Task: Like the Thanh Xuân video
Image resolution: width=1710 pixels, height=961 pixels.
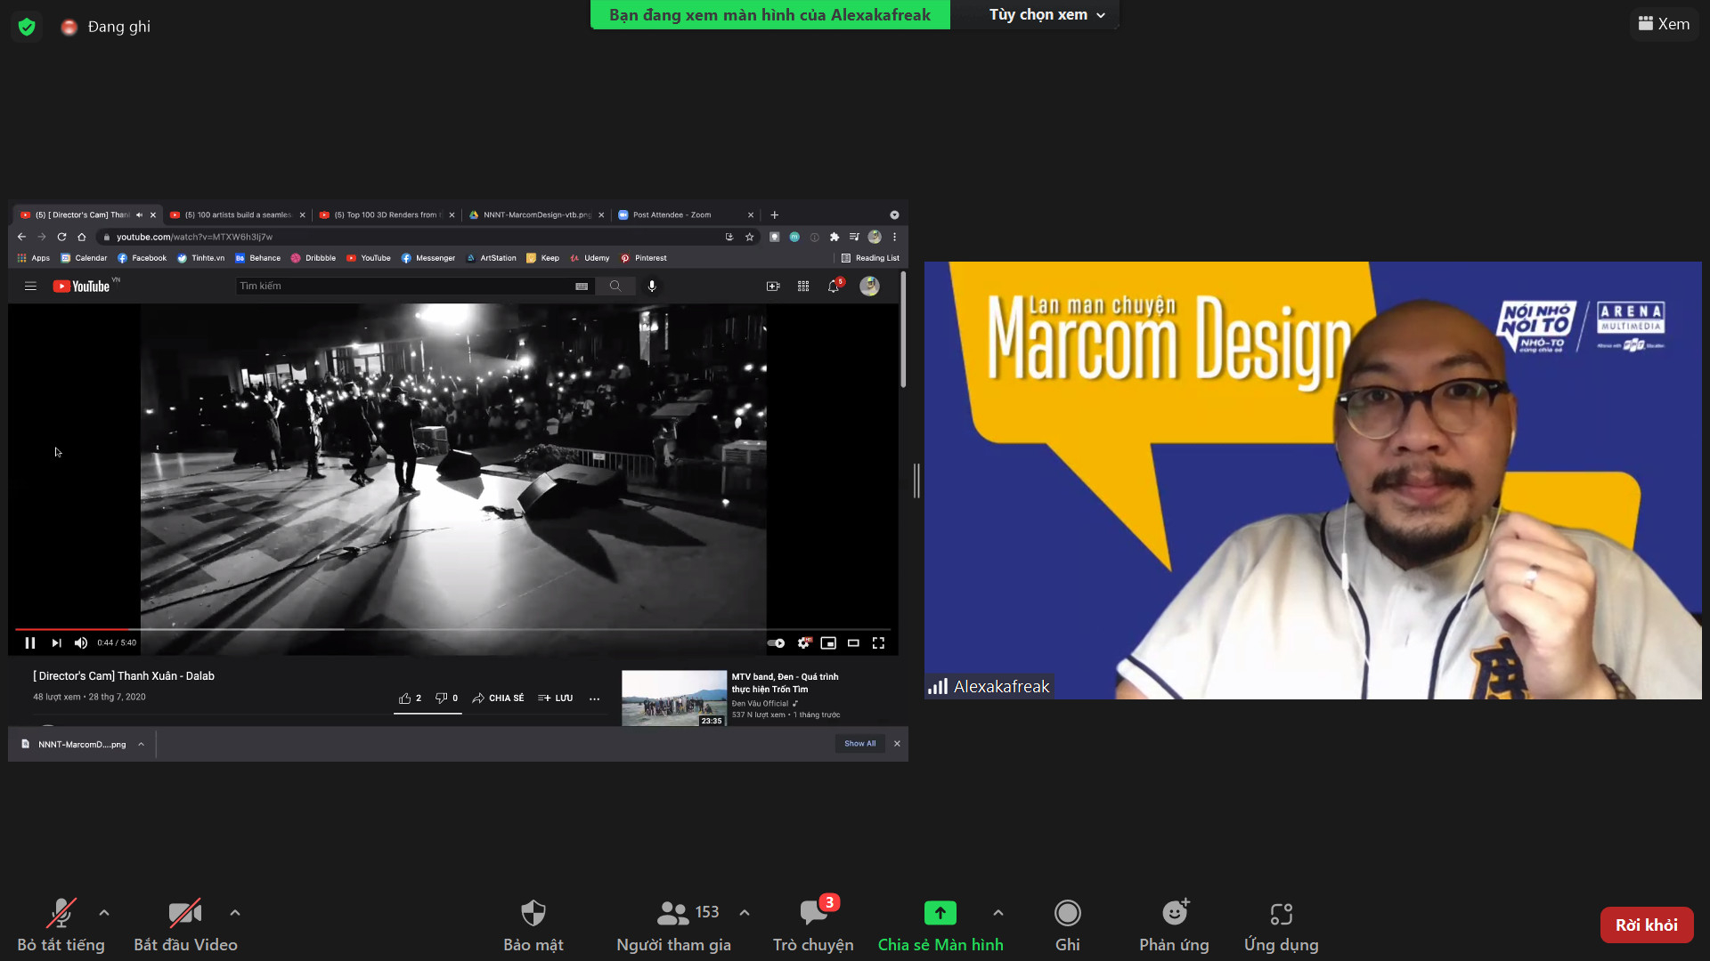Action: tap(410, 698)
